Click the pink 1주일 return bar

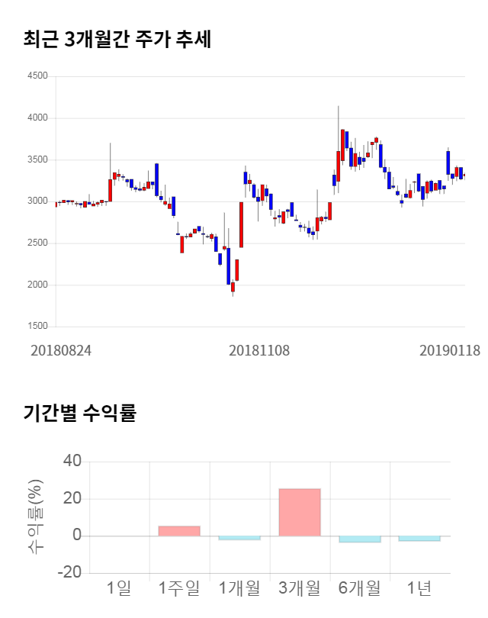tap(179, 531)
